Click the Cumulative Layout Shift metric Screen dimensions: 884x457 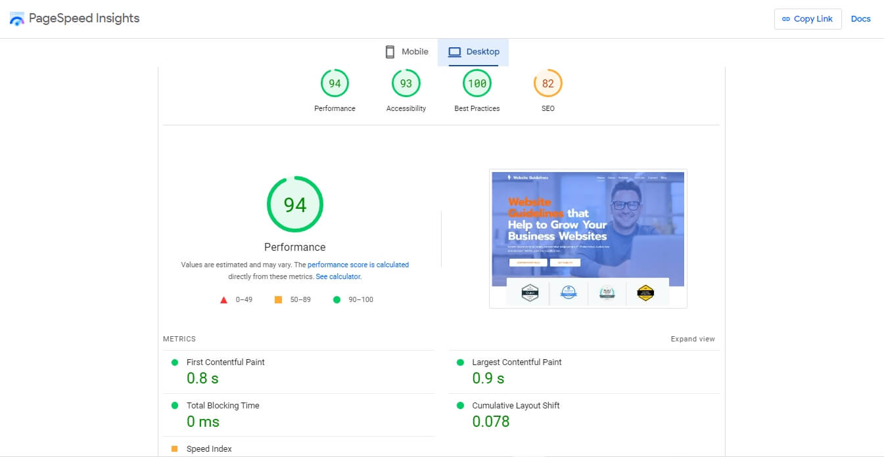point(515,405)
